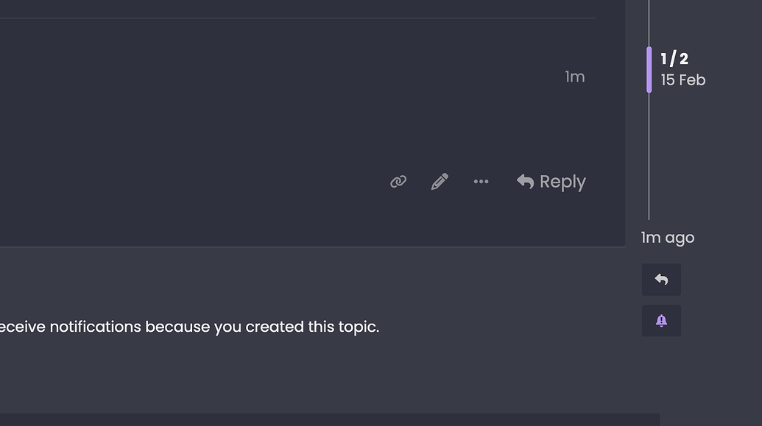Show more post actions via ellipsis

pyautogui.click(x=481, y=182)
